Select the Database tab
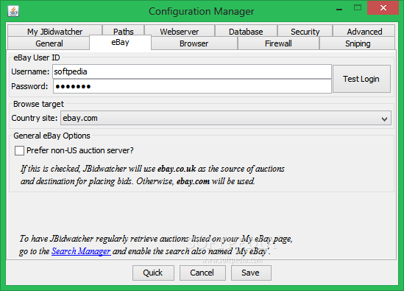 point(246,32)
